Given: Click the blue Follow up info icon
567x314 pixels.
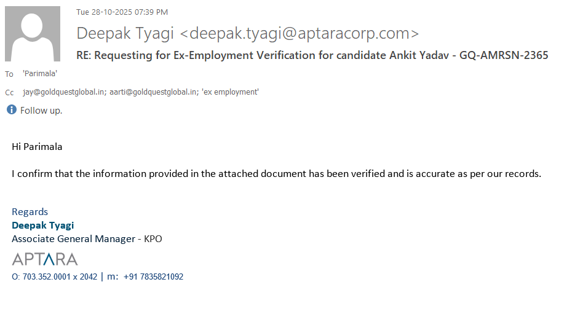Looking at the screenshot, I should [x=11, y=110].
